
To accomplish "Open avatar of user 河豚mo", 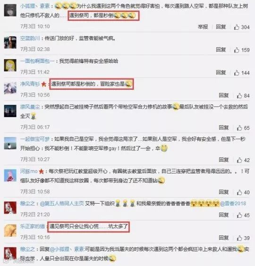I will [10, 175].
